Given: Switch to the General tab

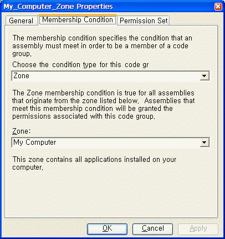Looking at the screenshot, I should tap(21, 21).
